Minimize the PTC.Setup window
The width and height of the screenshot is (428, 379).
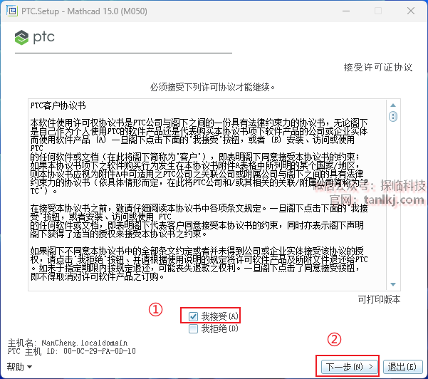(346, 11)
